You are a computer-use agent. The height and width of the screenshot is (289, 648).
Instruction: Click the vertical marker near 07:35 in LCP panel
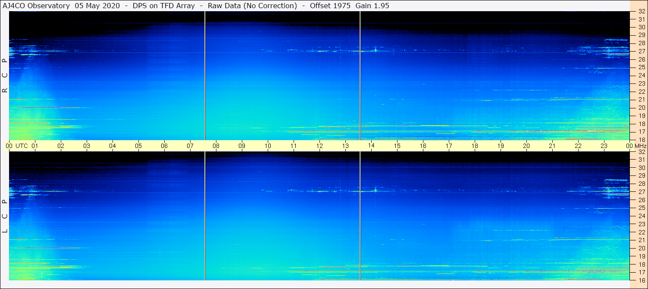(x=205, y=216)
